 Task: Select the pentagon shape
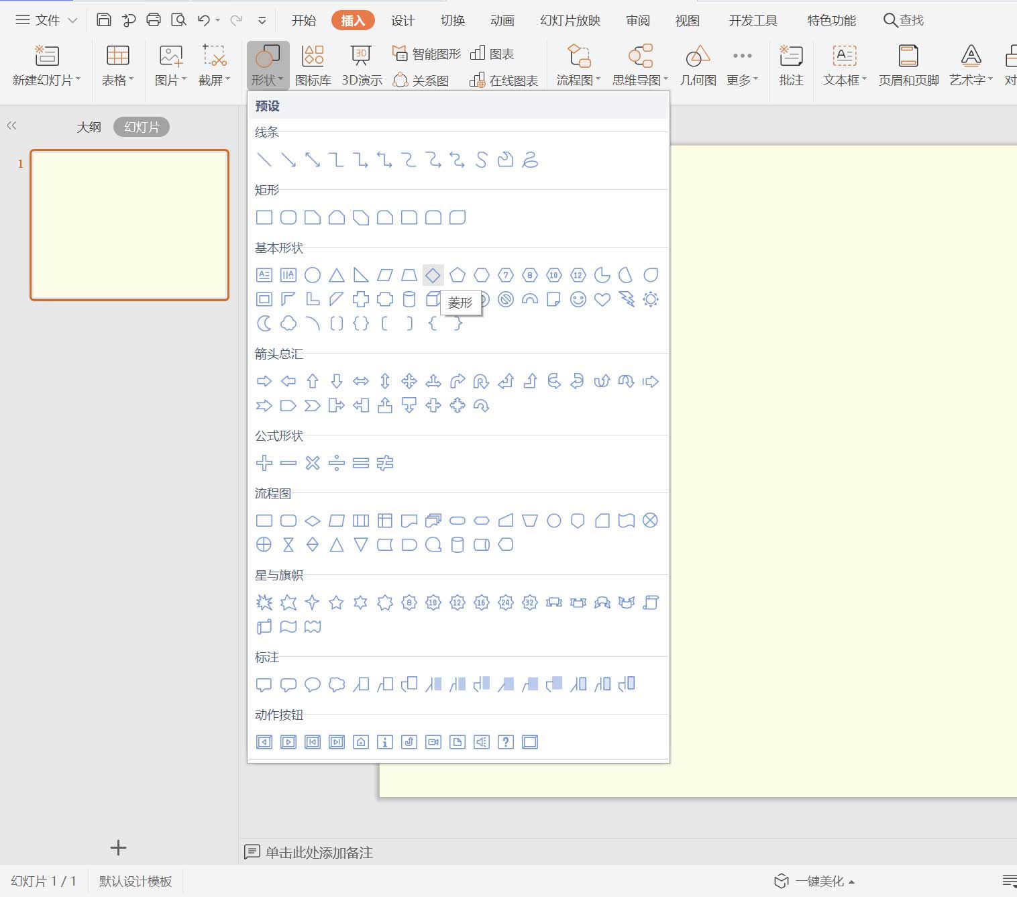click(458, 275)
